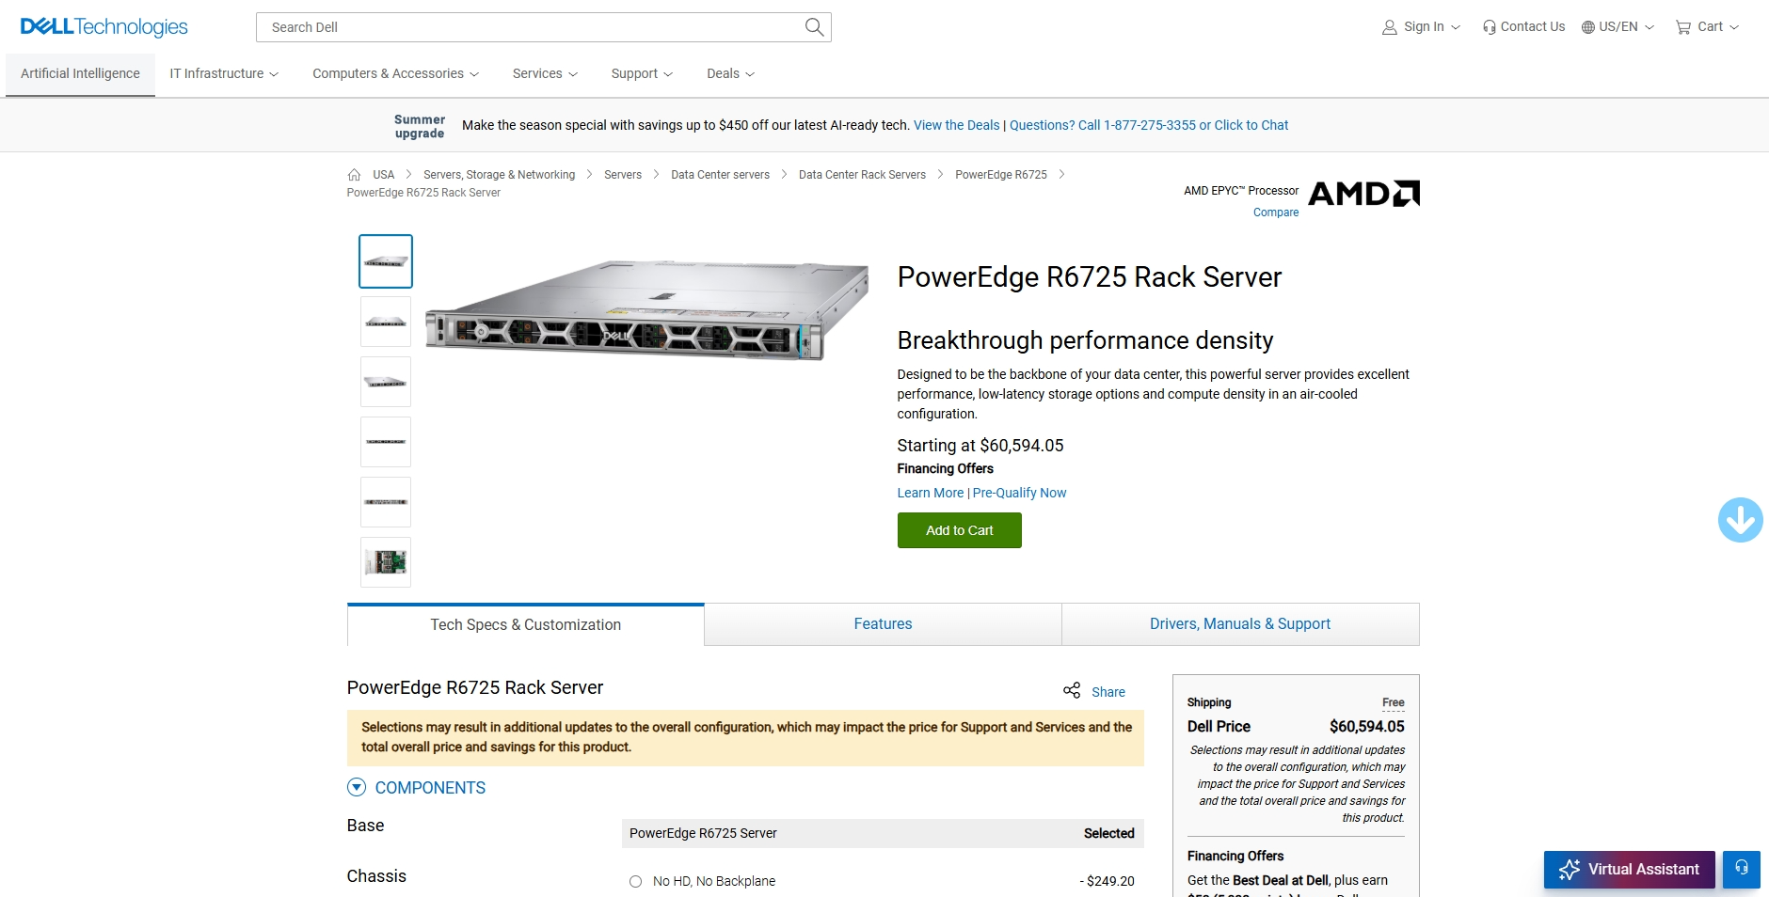Open the View the Deals link
The height and width of the screenshot is (897, 1769).
(x=956, y=125)
